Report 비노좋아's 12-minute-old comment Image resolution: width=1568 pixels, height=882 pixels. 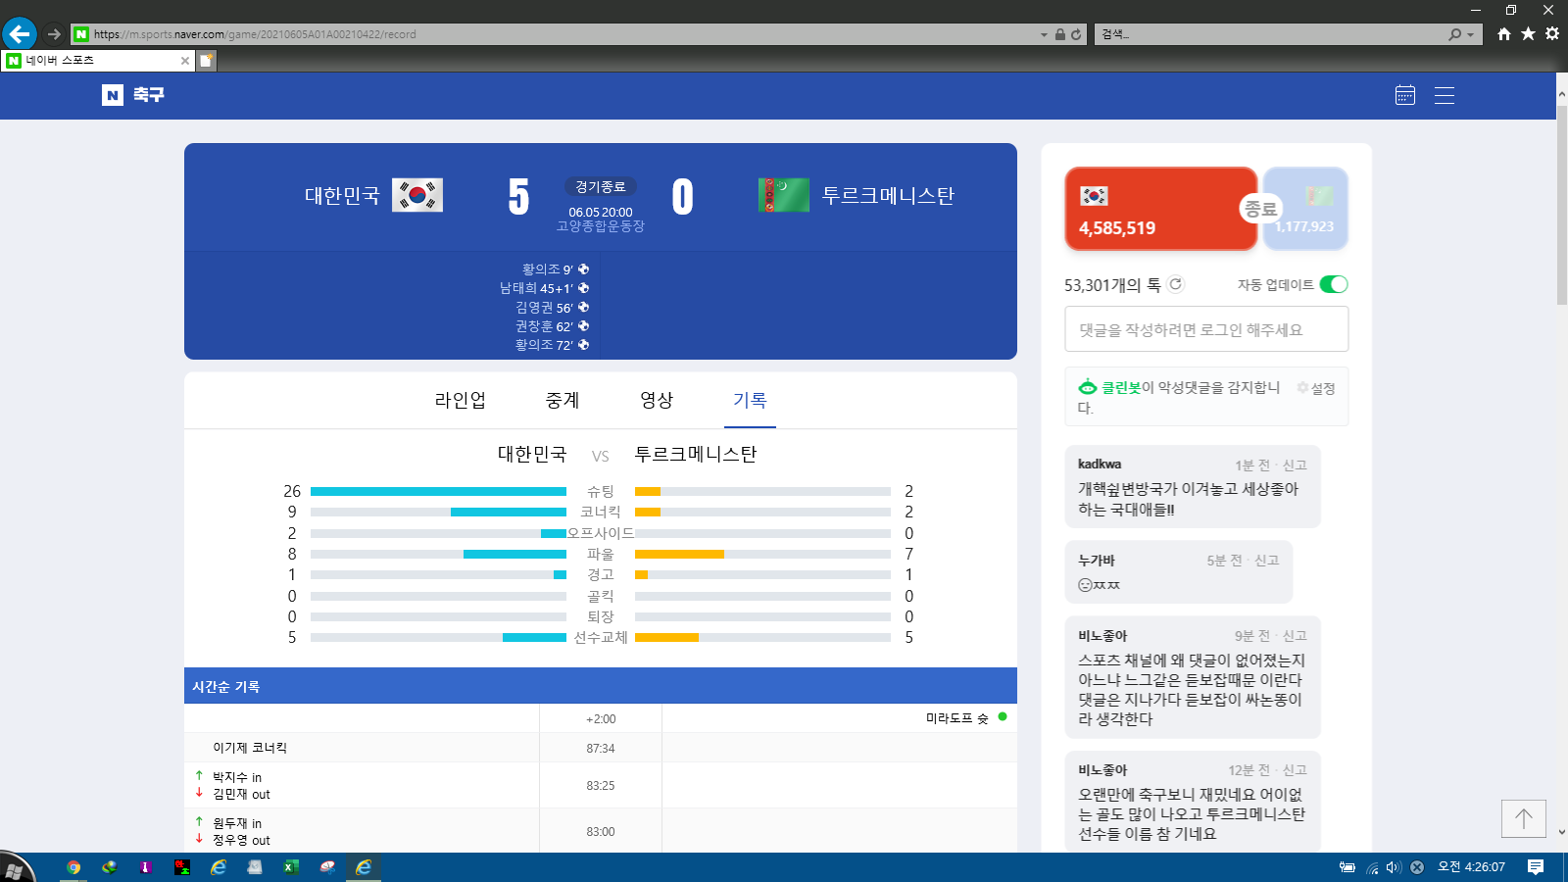[x=1295, y=770]
